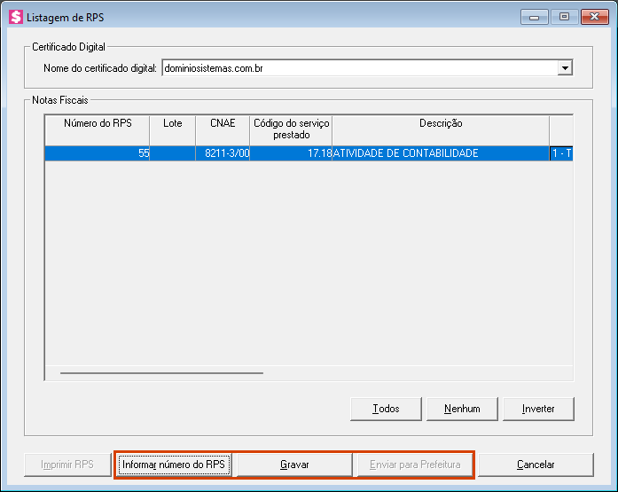The image size is (618, 492).
Task: Minimize the Listagem de RPS window
Action: click(534, 16)
